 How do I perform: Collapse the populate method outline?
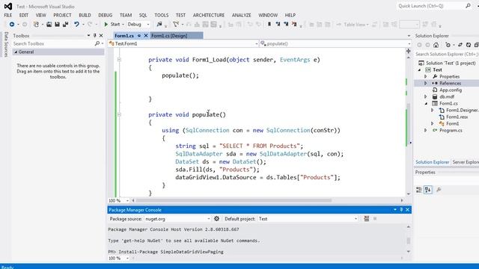point(119,114)
